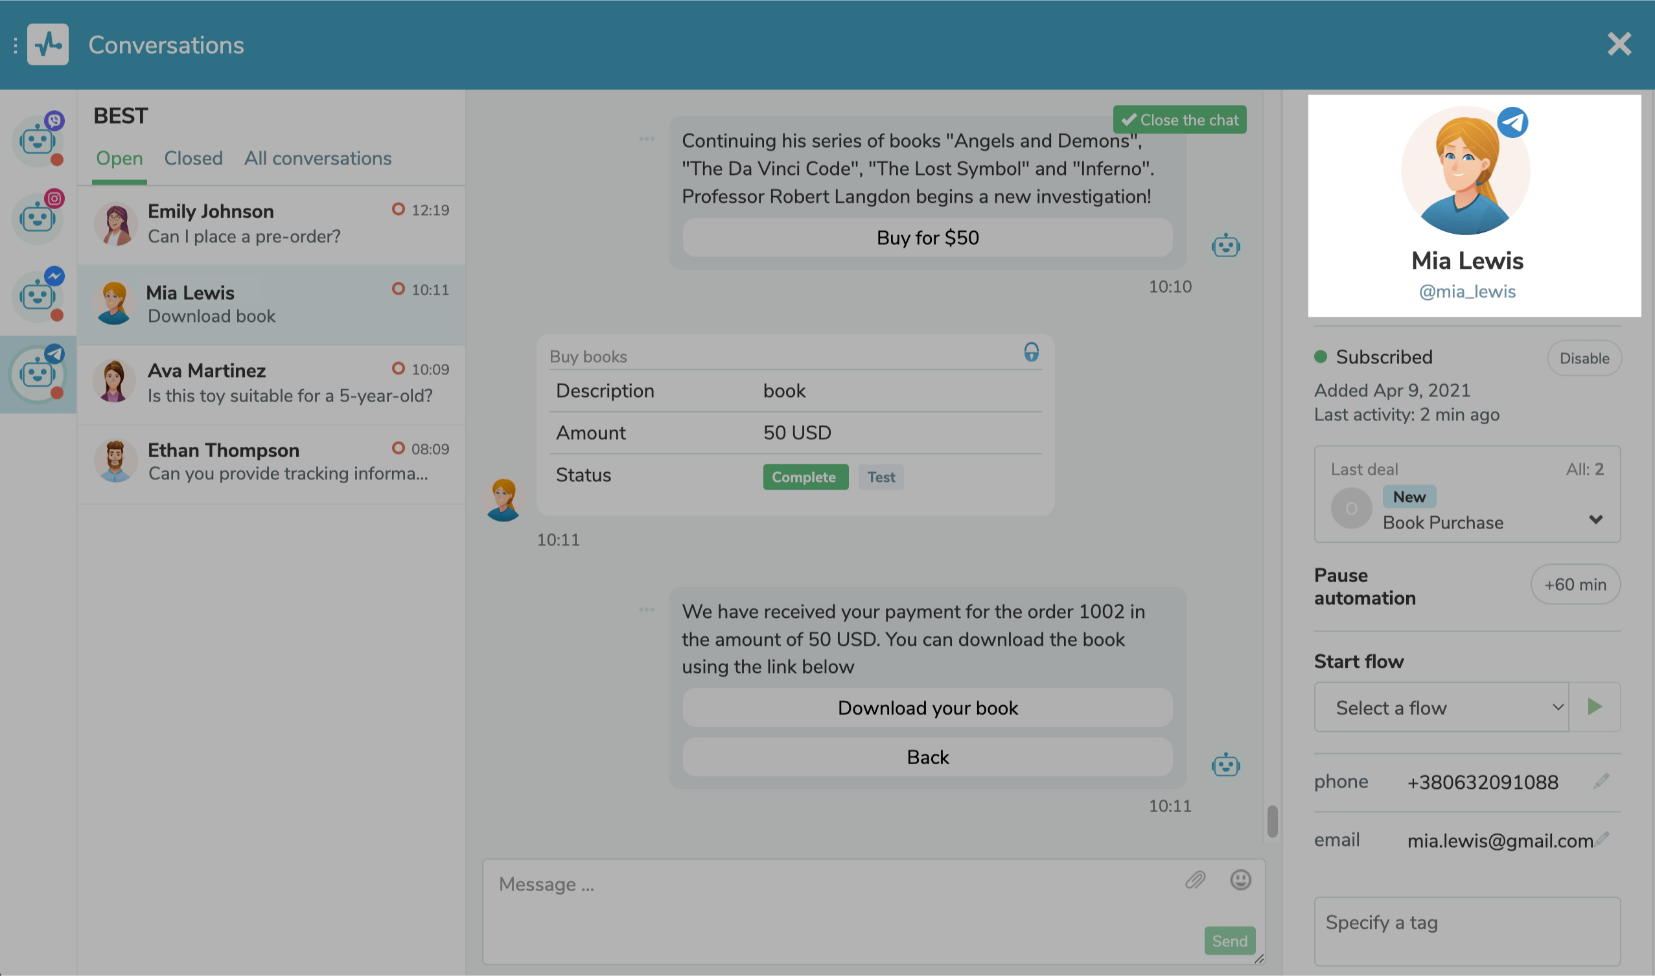The height and width of the screenshot is (976, 1655).
Task: Click the Close the chat button
Action: tap(1179, 120)
